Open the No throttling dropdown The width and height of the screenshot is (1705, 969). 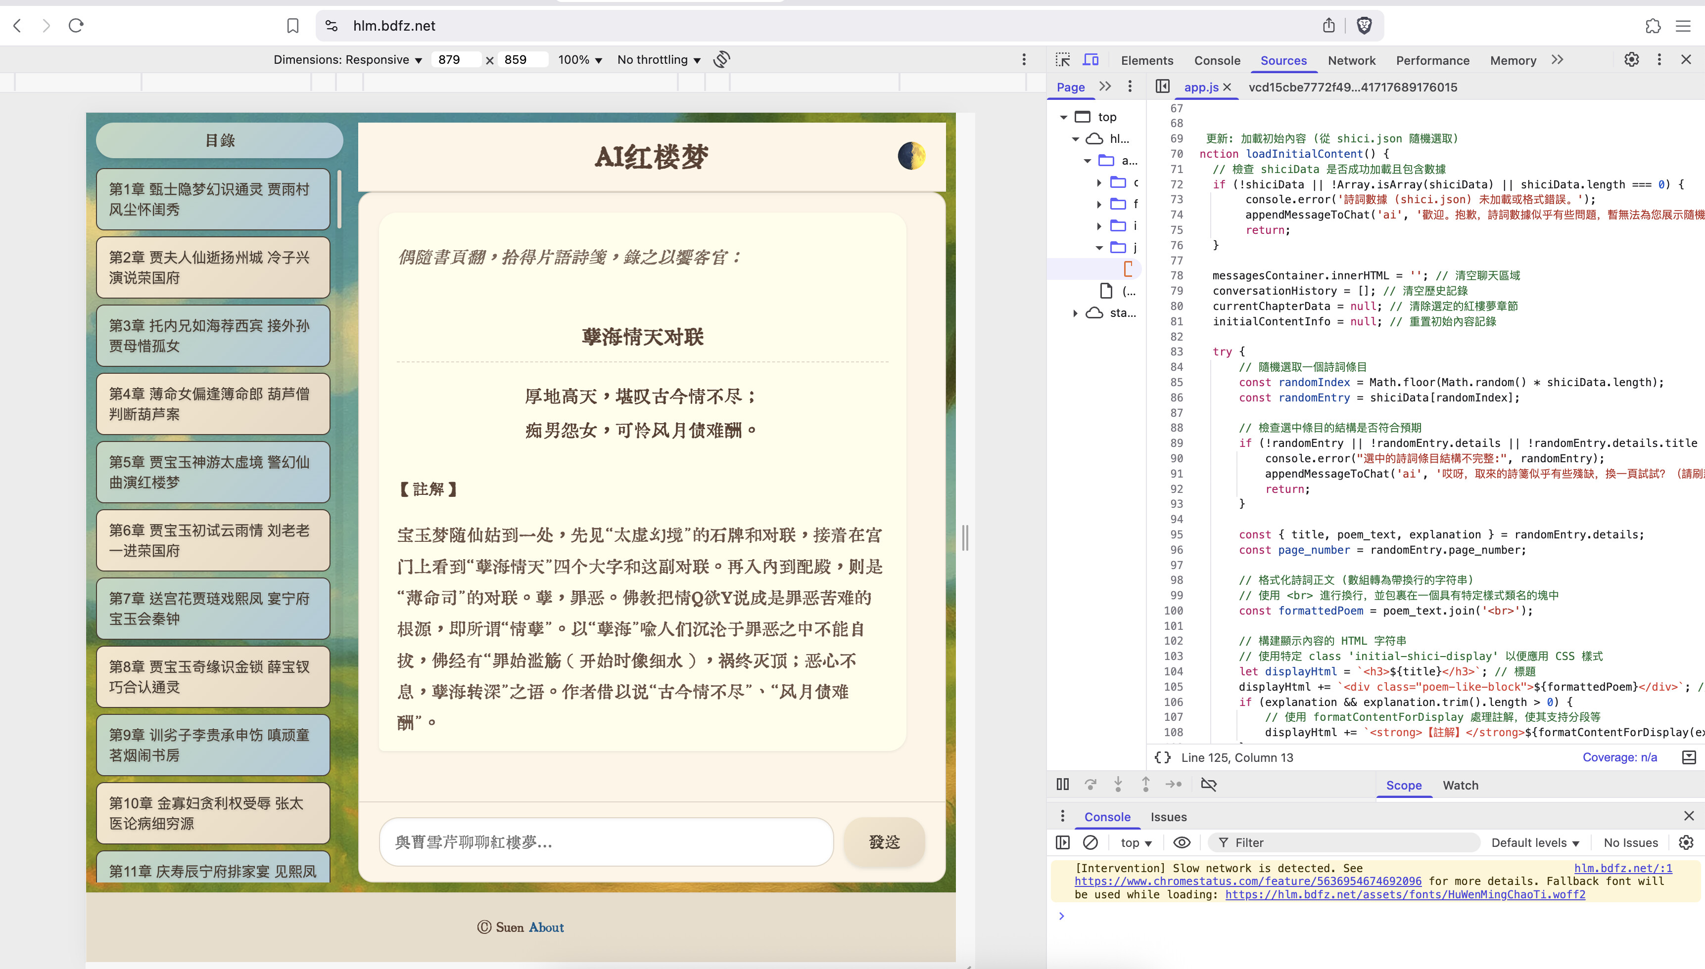pos(659,60)
